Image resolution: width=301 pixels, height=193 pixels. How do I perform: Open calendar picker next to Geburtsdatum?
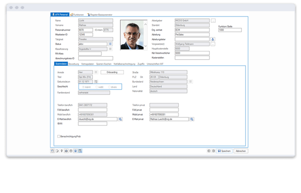pos(96,82)
